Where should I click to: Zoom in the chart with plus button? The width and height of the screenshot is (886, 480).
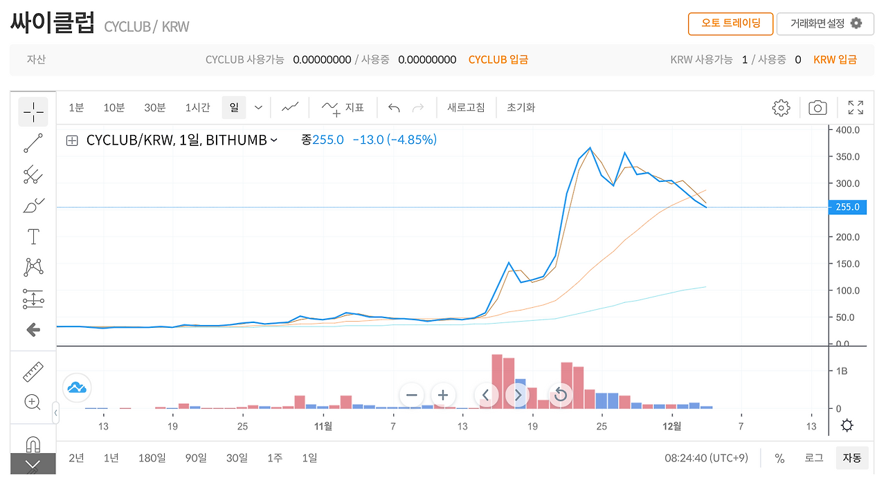(x=443, y=396)
